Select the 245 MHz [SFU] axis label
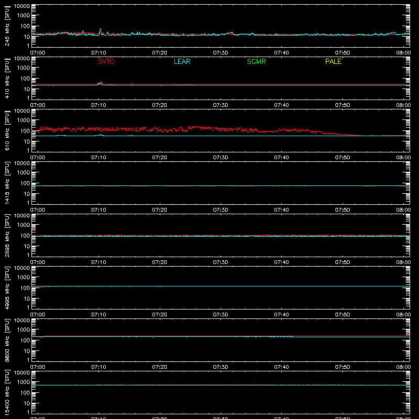 click(x=7, y=26)
